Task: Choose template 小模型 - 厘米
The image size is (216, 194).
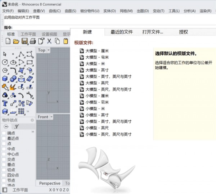Action: click(x=94, y=96)
